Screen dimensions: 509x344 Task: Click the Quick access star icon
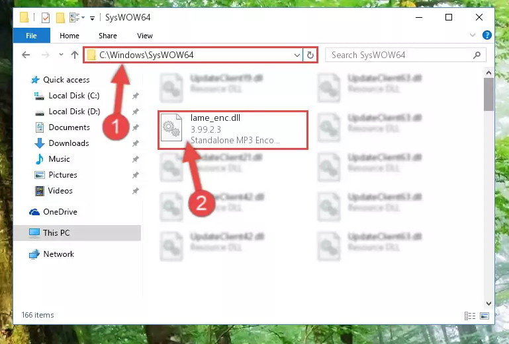click(x=34, y=80)
